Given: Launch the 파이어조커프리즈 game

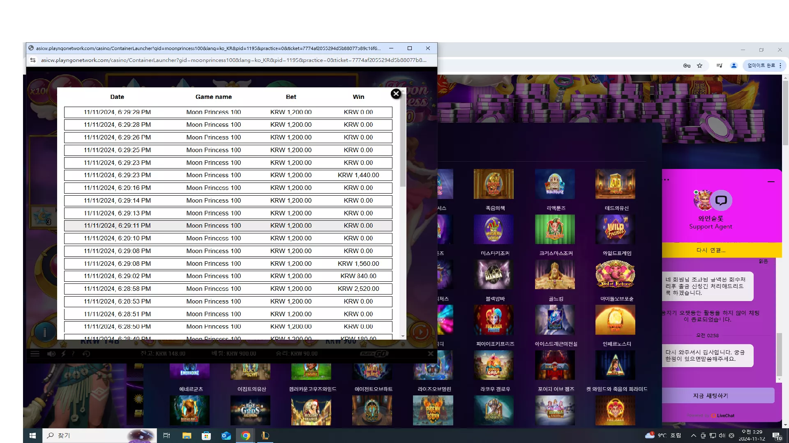Looking at the screenshot, I should click(494, 320).
